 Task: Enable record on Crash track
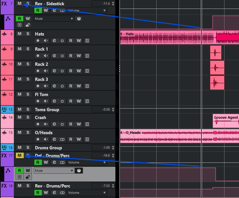point(38,124)
